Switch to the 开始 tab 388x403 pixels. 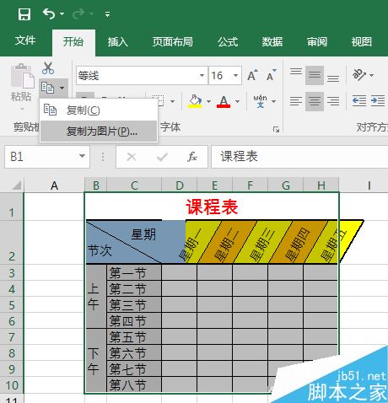tap(73, 41)
